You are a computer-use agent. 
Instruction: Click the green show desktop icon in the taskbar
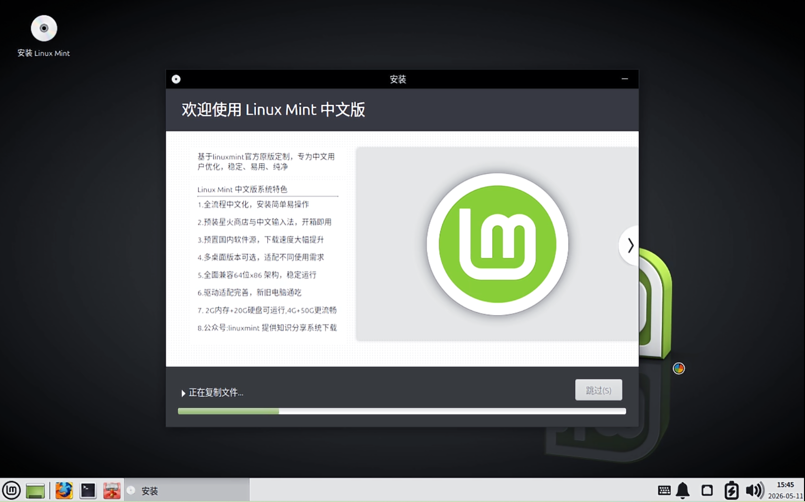pos(35,491)
